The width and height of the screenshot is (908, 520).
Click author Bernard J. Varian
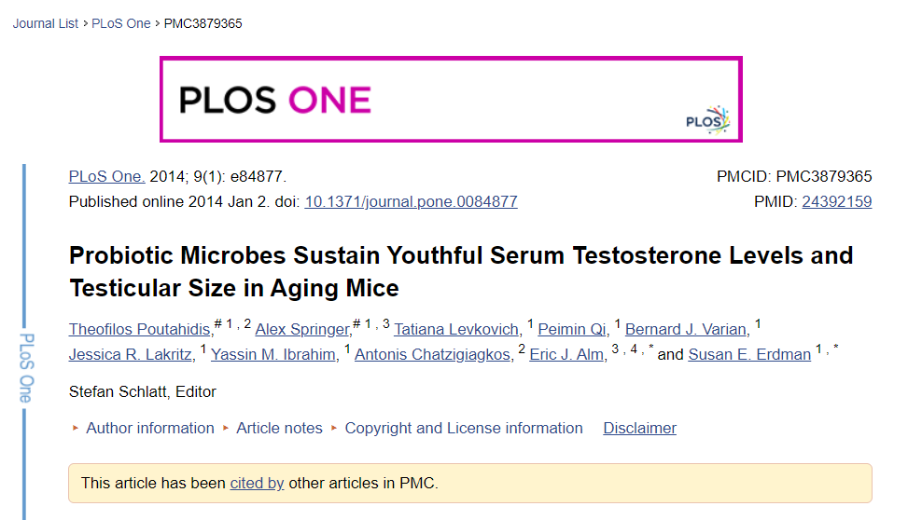pyautogui.click(x=686, y=329)
